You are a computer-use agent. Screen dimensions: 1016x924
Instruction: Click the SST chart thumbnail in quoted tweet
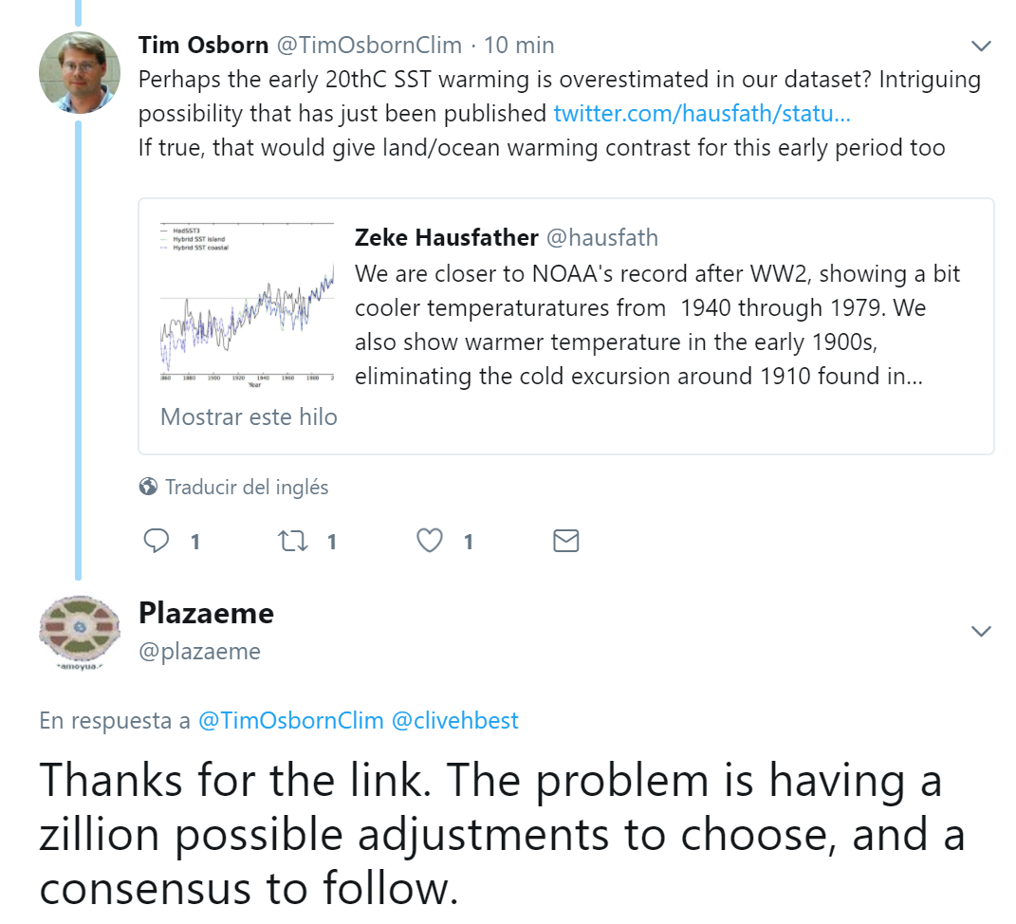click(x=246, y=301)
